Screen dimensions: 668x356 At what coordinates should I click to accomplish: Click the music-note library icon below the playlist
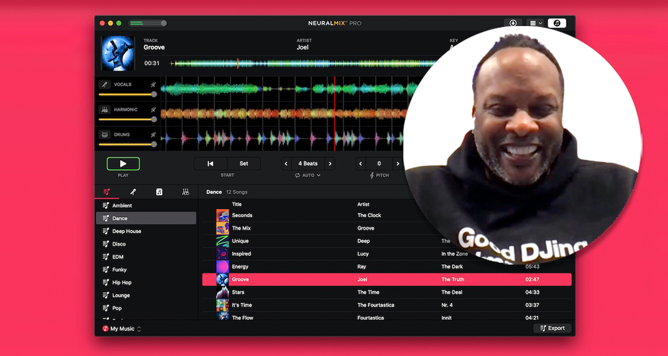[x=159, y=191]
